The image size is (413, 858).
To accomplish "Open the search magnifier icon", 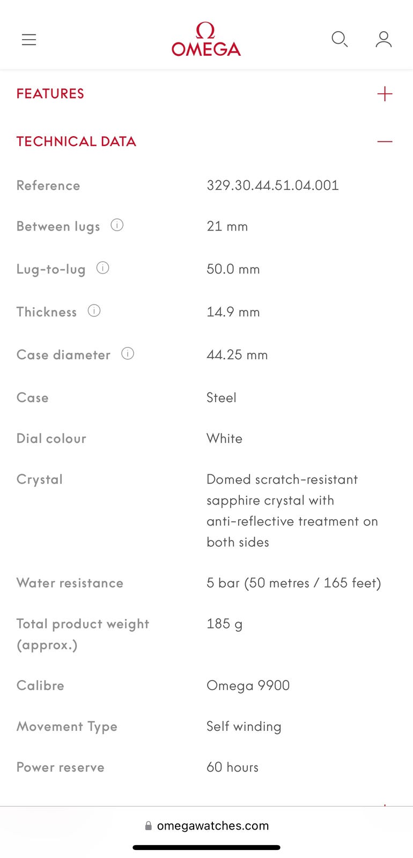I will pos(339,39).
